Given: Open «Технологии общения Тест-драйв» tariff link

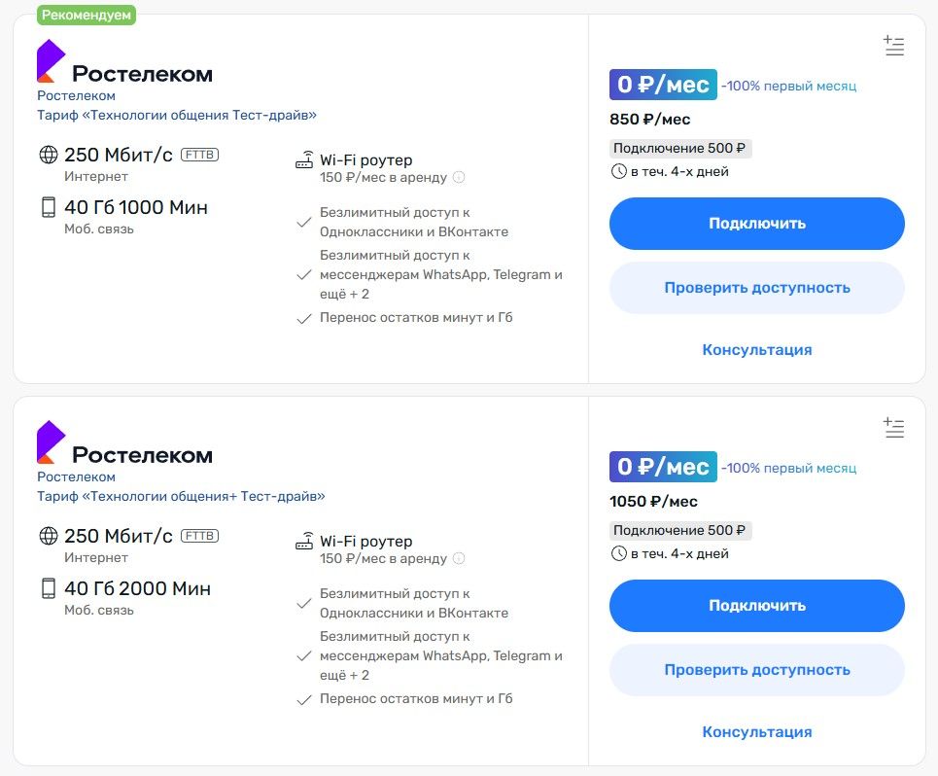Looking at the screenshot, I should point(177,115).
